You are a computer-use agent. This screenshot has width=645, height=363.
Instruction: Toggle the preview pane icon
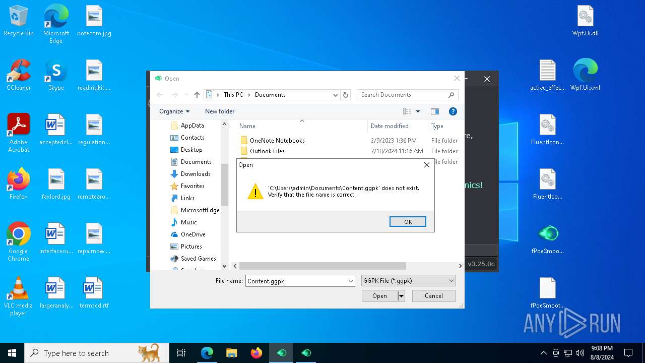click(x=435, y=111)
